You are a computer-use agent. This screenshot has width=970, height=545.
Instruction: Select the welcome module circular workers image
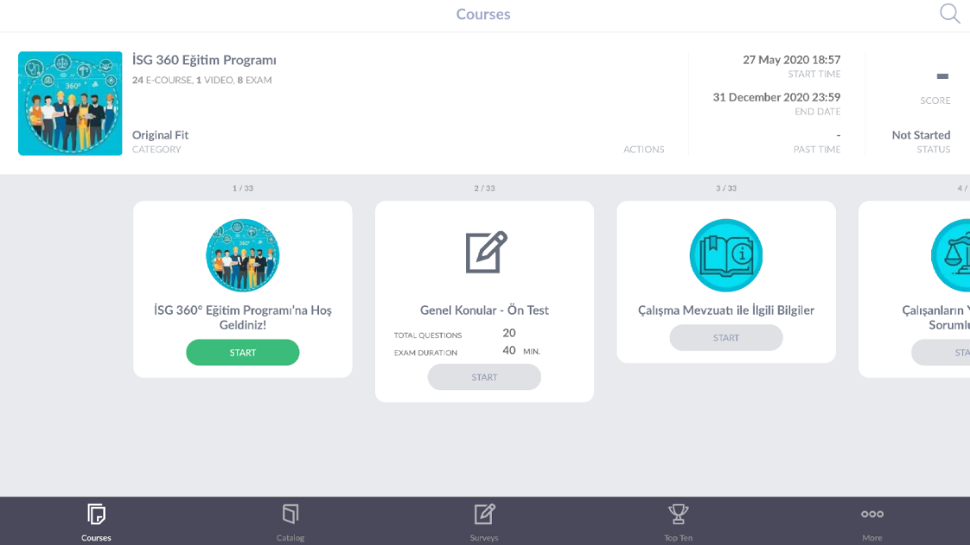(242, 255)
